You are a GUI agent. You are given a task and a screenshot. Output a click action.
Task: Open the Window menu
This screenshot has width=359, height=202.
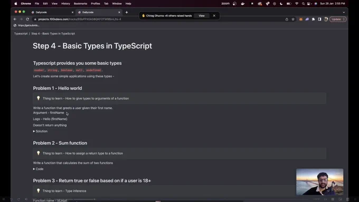[117, 4]
